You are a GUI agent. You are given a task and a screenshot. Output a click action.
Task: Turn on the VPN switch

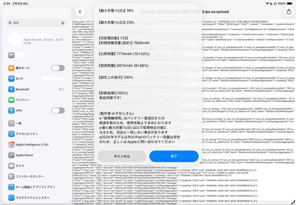58,111
